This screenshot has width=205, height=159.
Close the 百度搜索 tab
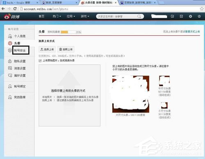click(x=76, y=2)
